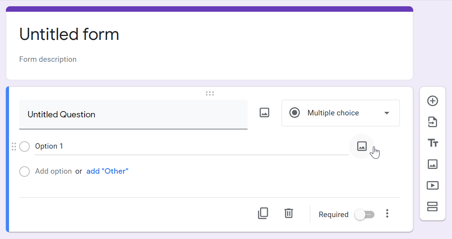Open the Multiple choice question type dropdown
Image resolution: width=452 pixels, height=239 pixels.
pyautogui.click(x=340, y=113)
